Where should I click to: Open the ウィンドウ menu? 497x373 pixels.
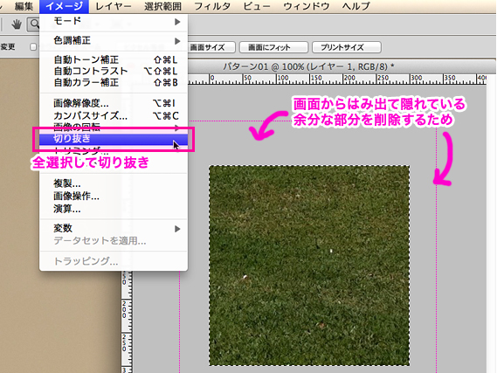coord(307,6)
